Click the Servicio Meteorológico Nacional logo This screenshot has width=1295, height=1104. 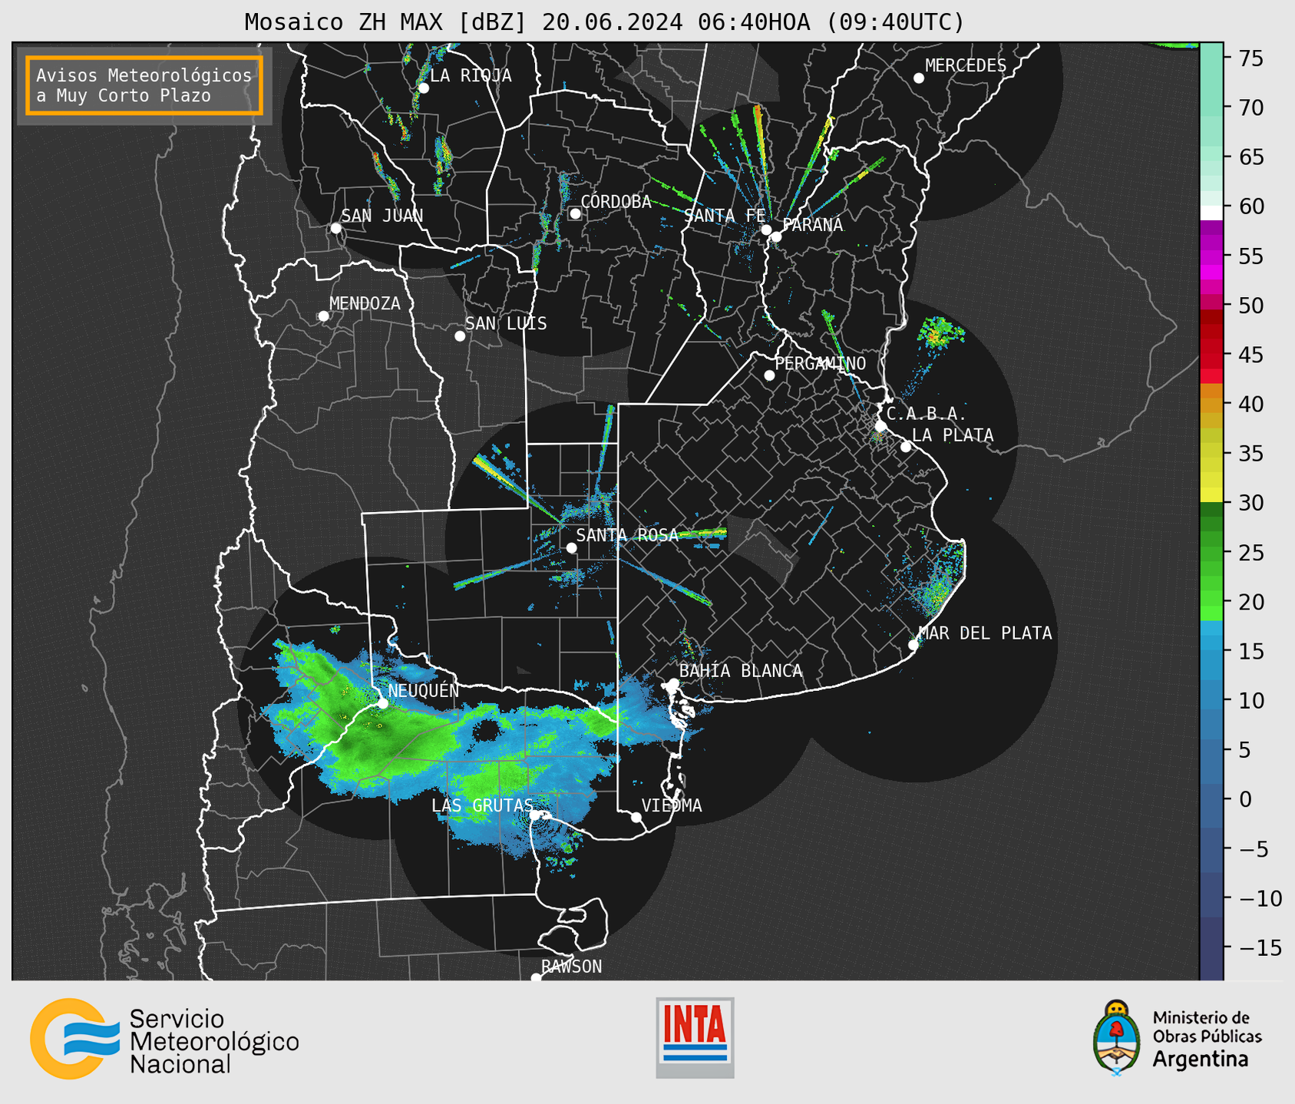click(164, 1039)
